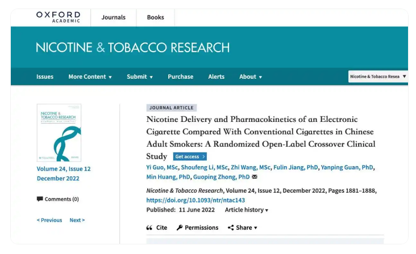The height and width of the screenshot is (254, 416).
Task: Open the Journals tab
Action: 113,18
